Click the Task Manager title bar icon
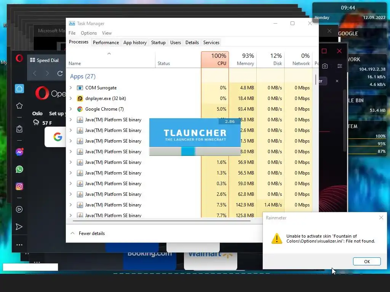Screen dimensions: 390x292 (72, 23)
